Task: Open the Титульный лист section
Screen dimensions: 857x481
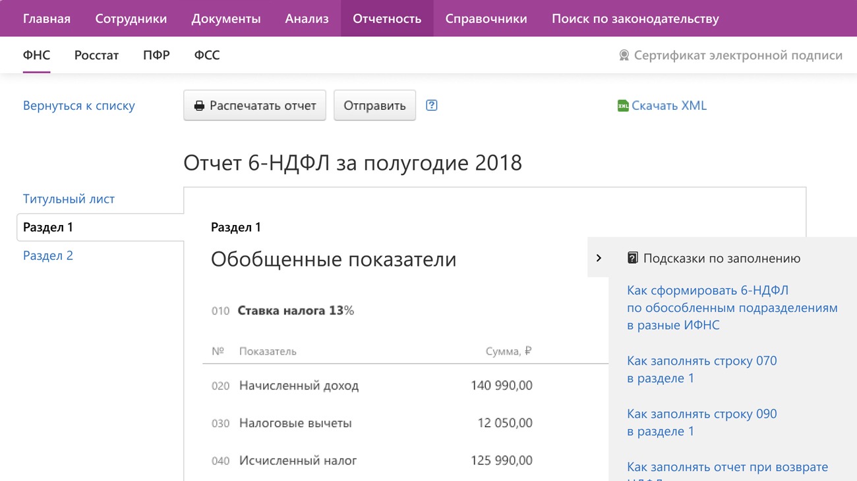Action: [x=69, y=199]
